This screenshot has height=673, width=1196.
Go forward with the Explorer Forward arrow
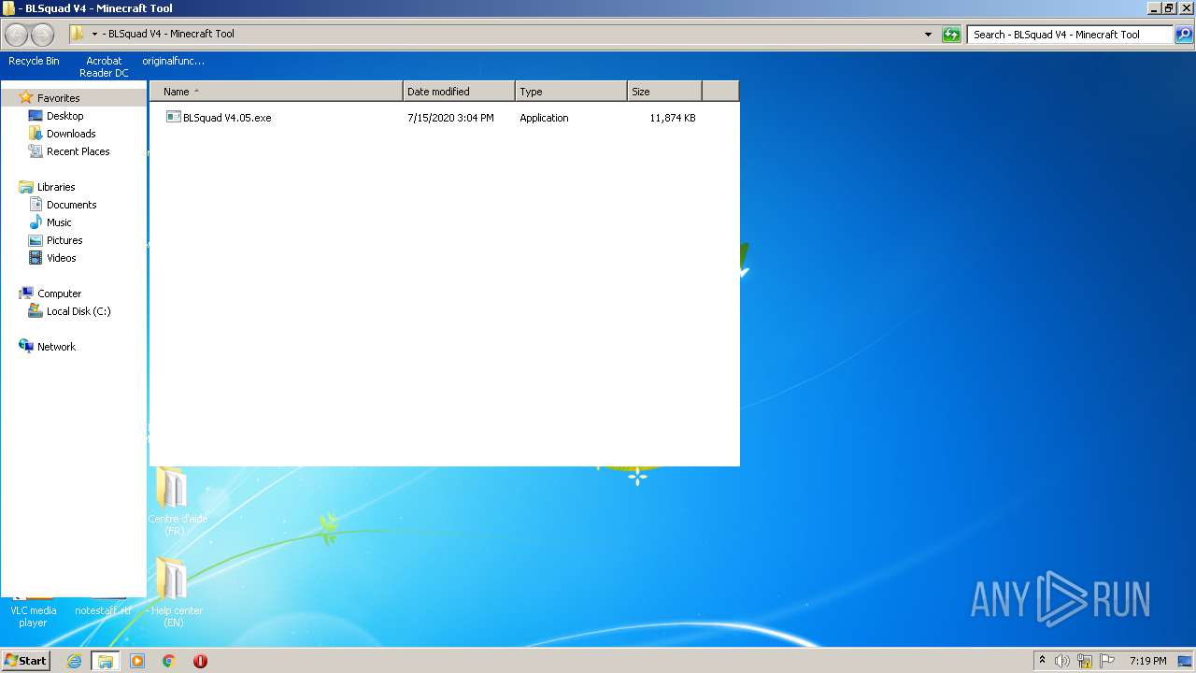click(x=42, y=35)
